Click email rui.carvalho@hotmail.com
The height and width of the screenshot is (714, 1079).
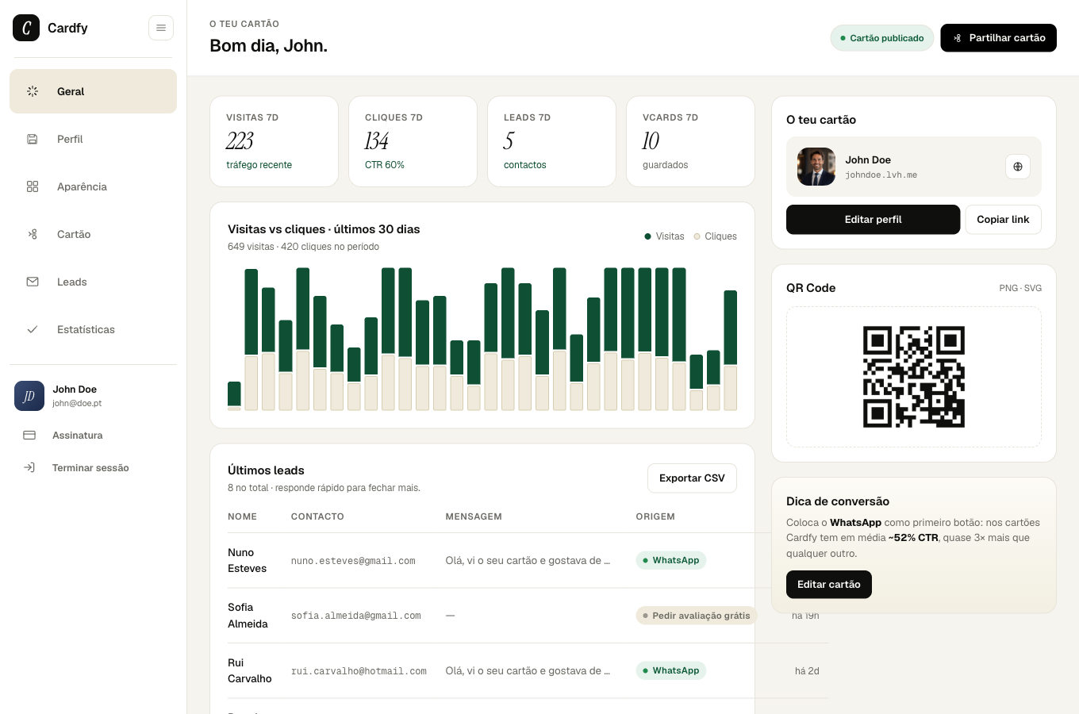click(x=359, y=671)
